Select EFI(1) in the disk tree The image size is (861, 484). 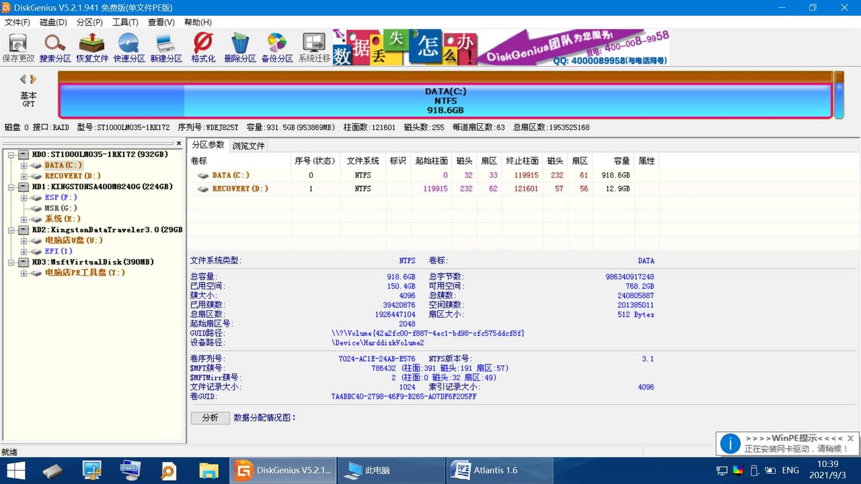click(x=59, y=251)
